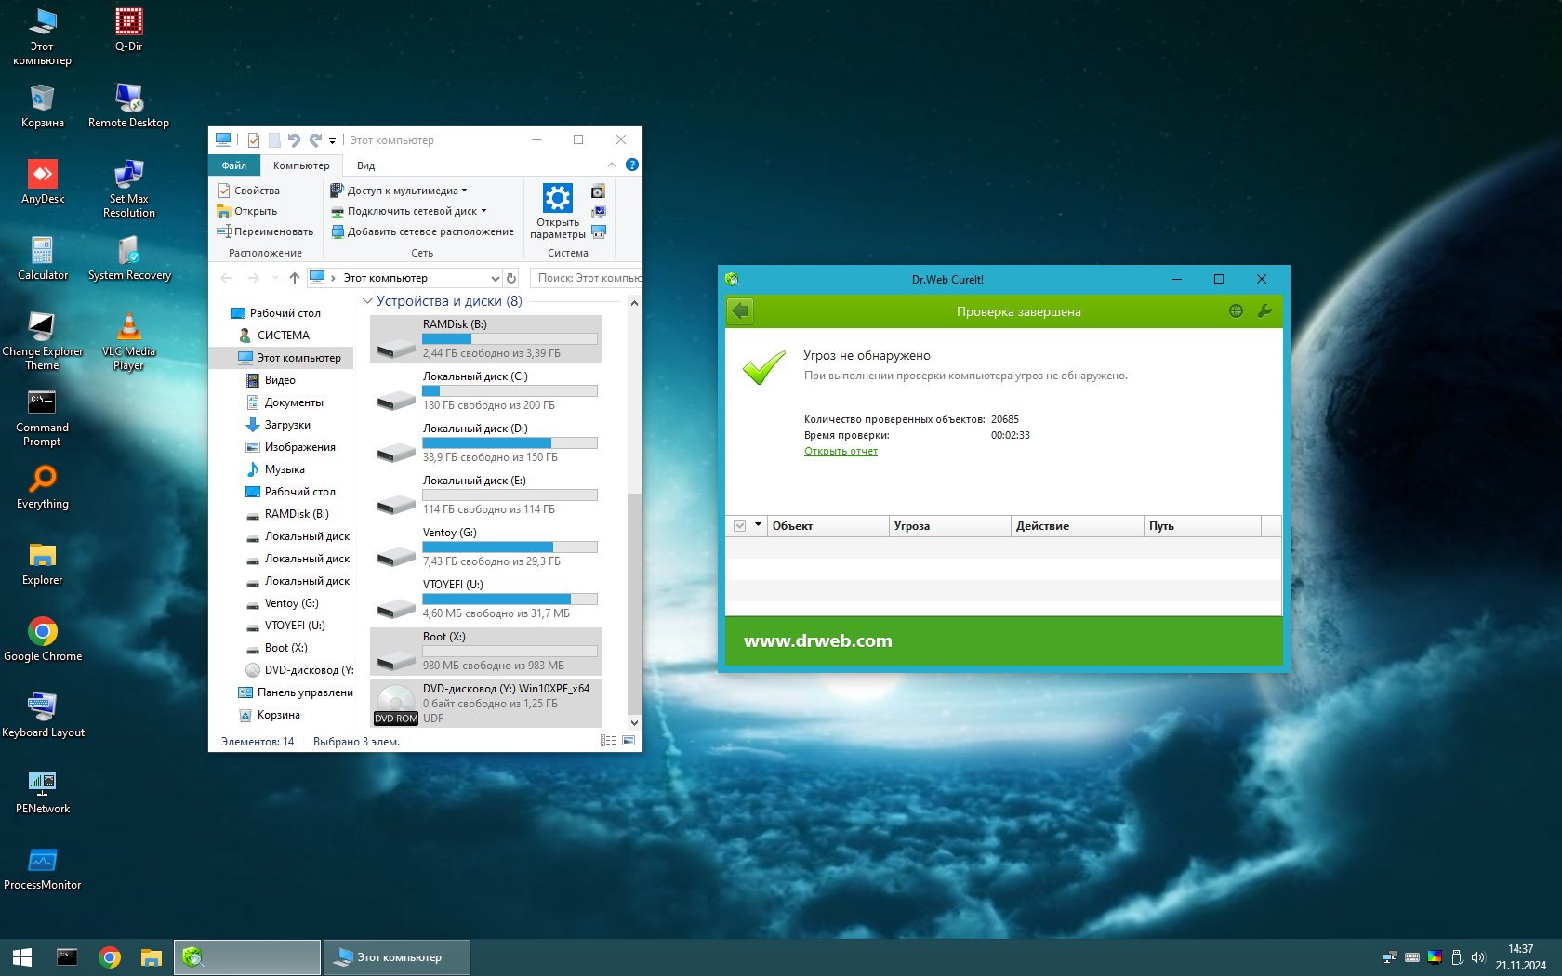Open Chrome from the taskbar
This screenshot has width=1562, height=976.
110,956
